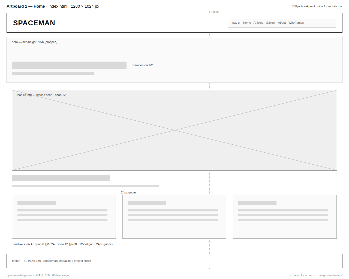Select 'Wireframes' in the nav ul list
Screen dimensions: 349x279
click(x=296, y=23)
